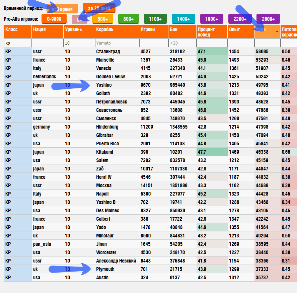Focus the empty Нация filter field
The image size is (297, 293).
click(48, 43)
